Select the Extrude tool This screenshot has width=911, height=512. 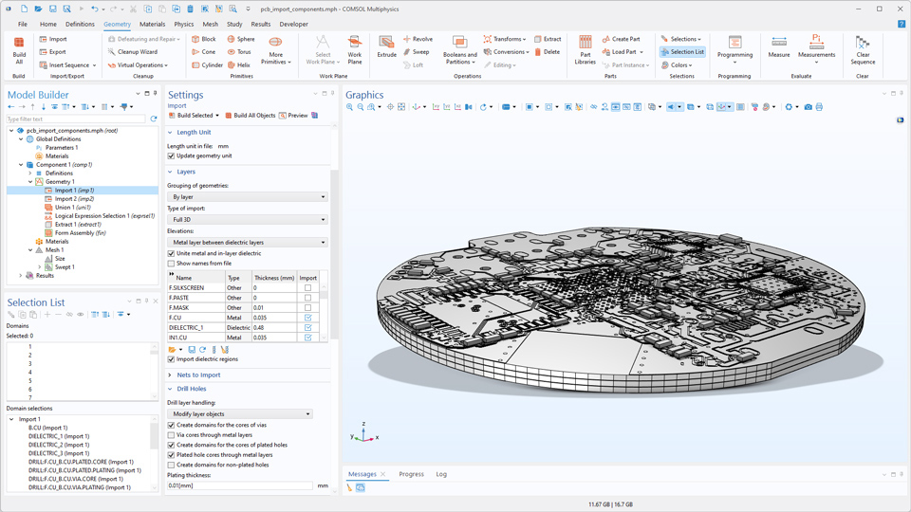[386, 46]
